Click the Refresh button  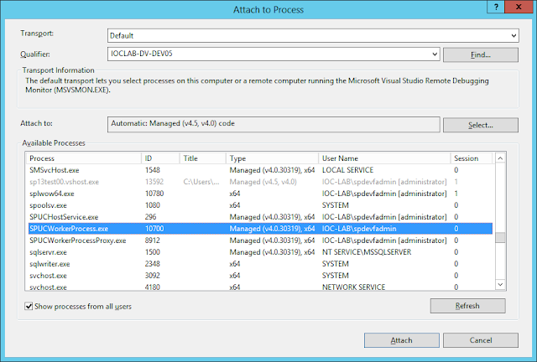[467, 306]
